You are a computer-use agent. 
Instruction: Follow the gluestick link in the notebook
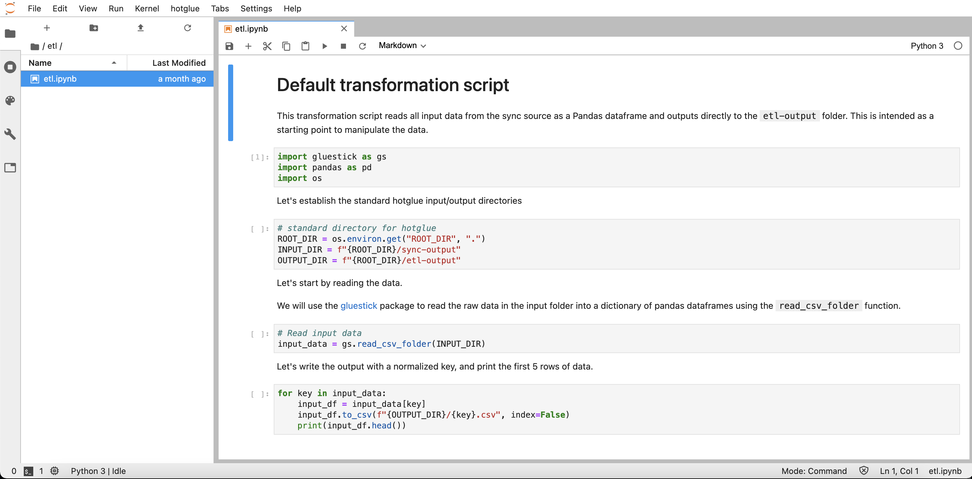click(358, 306)
